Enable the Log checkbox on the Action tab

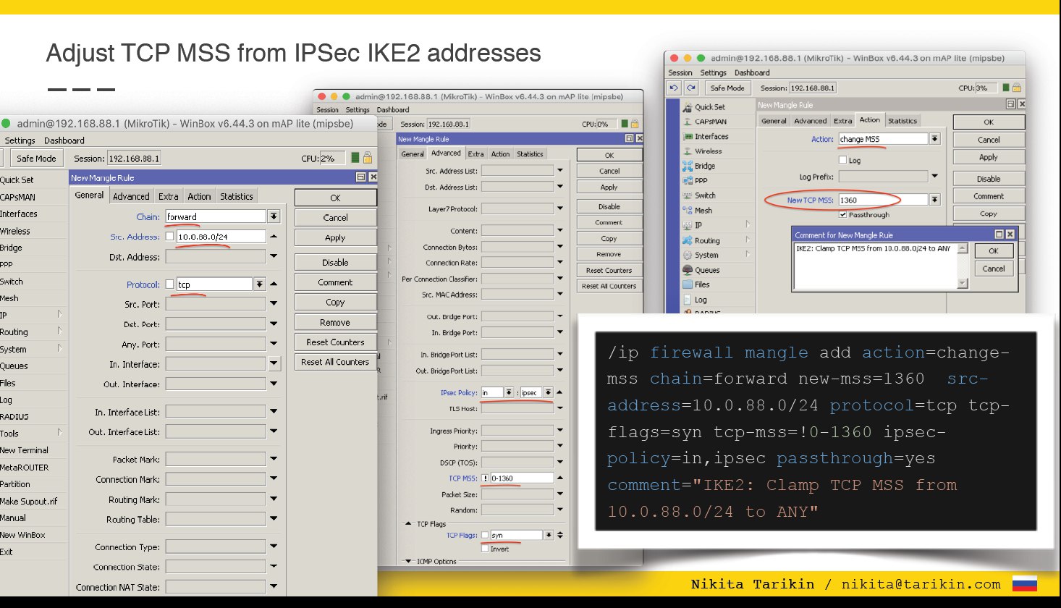[x=842, y=160]
